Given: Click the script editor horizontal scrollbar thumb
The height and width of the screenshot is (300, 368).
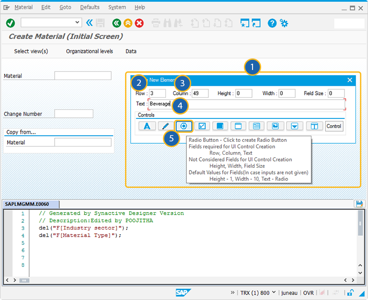Looking at the screenshot, I should [x=24, y=280].
